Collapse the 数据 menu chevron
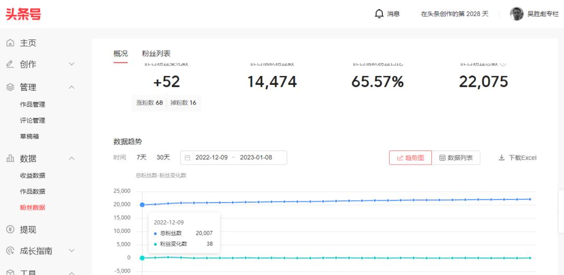This screenshot has width=564, height=275. click(x=72, y=158)
